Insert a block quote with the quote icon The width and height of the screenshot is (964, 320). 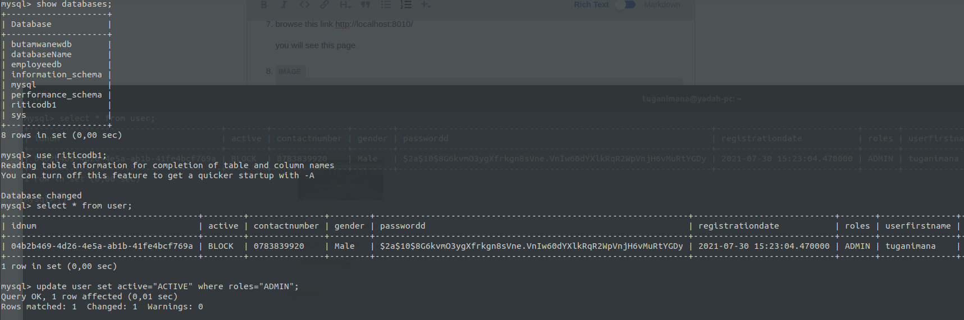pos(365,4)
